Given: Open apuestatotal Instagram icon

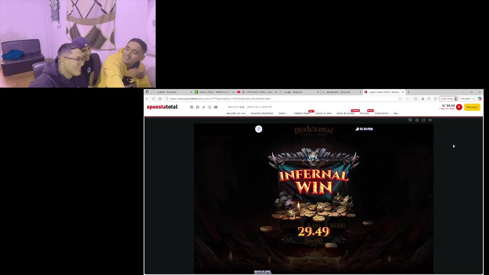Looking at the screenshot, I should click(x=192, y=107).
